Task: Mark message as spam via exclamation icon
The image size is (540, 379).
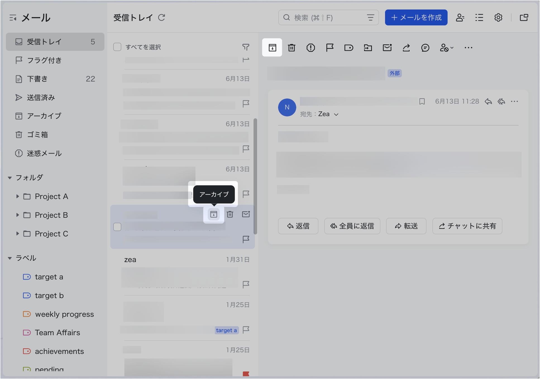Action: (x=310, y=48)
